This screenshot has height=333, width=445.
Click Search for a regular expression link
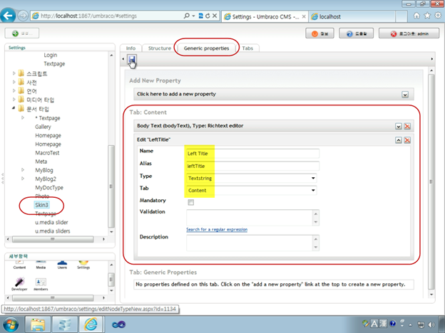tap(217, 229)
